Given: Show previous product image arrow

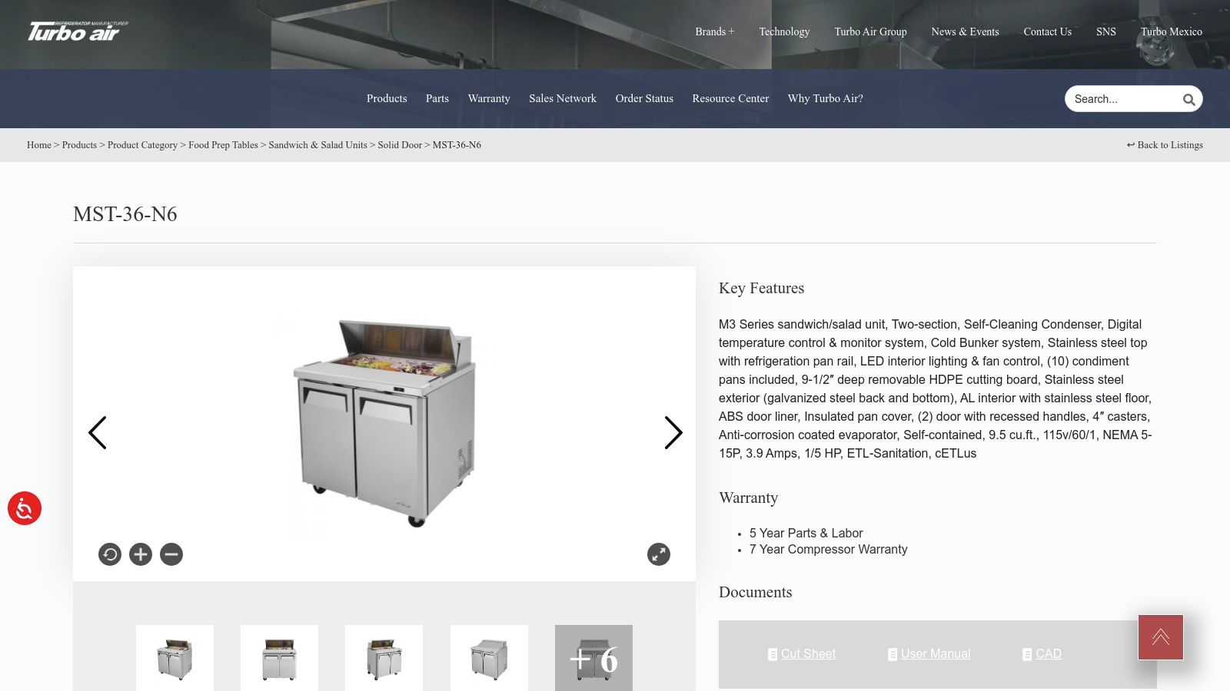Looking at the screenshot, I should pyautogui.click(x=98, y=433).
